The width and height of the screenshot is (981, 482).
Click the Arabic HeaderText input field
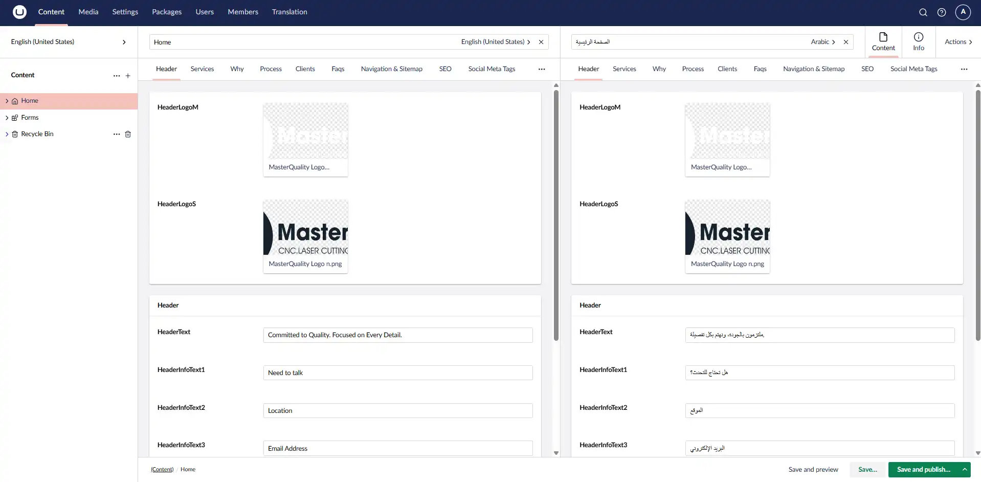pyautogui.click(x=820, y=335)
